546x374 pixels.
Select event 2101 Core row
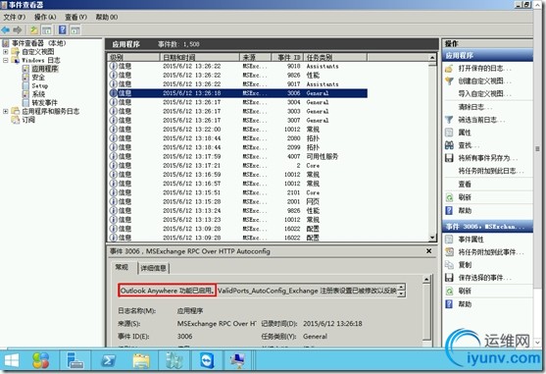pyautogui.click(x=237, y=192)
